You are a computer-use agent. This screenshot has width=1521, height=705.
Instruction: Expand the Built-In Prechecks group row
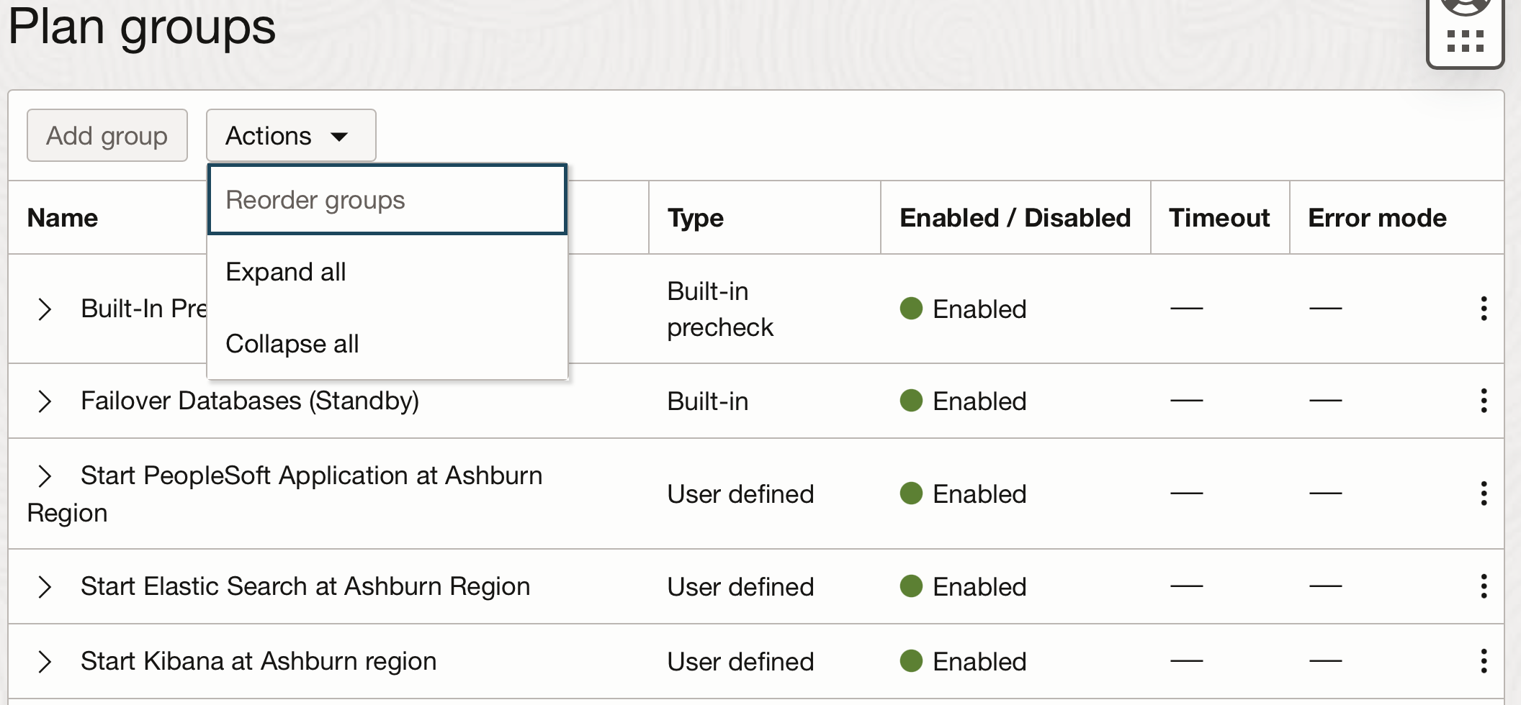(45, 309)
